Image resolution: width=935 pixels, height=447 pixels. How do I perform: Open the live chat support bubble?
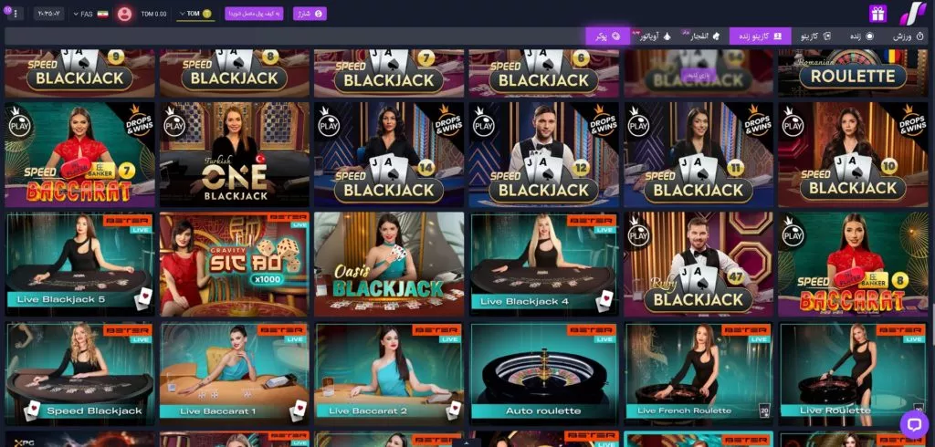913,423
